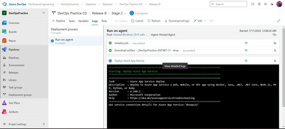The image size is (285, 129).
Task: Toggle full screen with the expand arrows icon
Action: point(278,21)
